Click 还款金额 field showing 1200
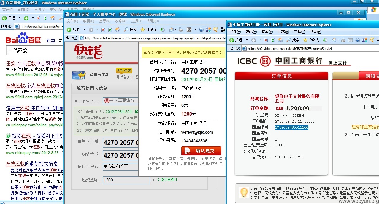 126,180
